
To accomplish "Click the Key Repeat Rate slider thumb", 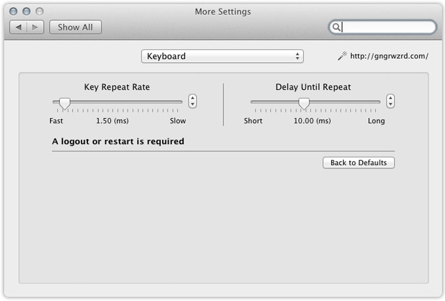I will [x=65, y=104].
